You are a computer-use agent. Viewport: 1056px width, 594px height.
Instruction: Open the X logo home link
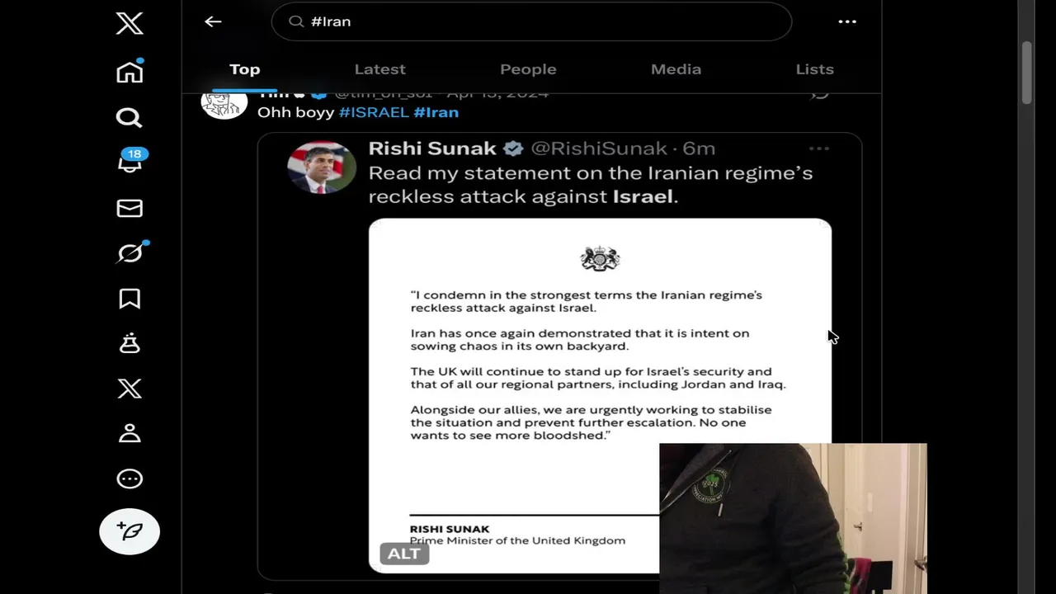[x=130, y=23]
